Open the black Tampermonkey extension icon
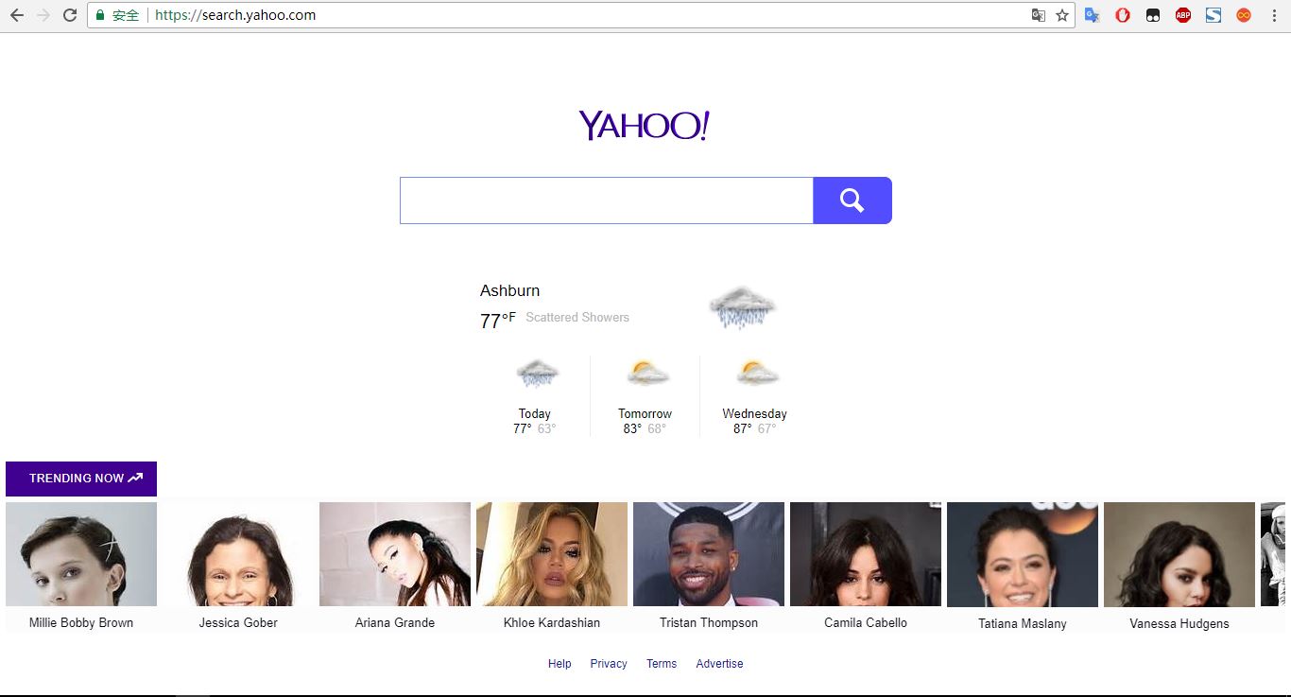Viewport: 1291px width, 697px height. 1153,15
